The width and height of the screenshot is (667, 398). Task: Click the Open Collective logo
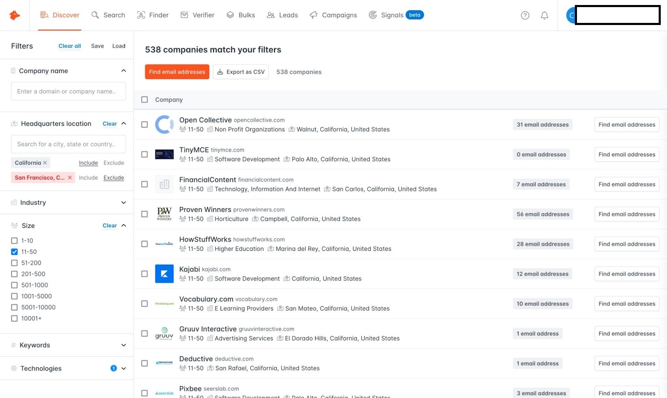(164, 125)
